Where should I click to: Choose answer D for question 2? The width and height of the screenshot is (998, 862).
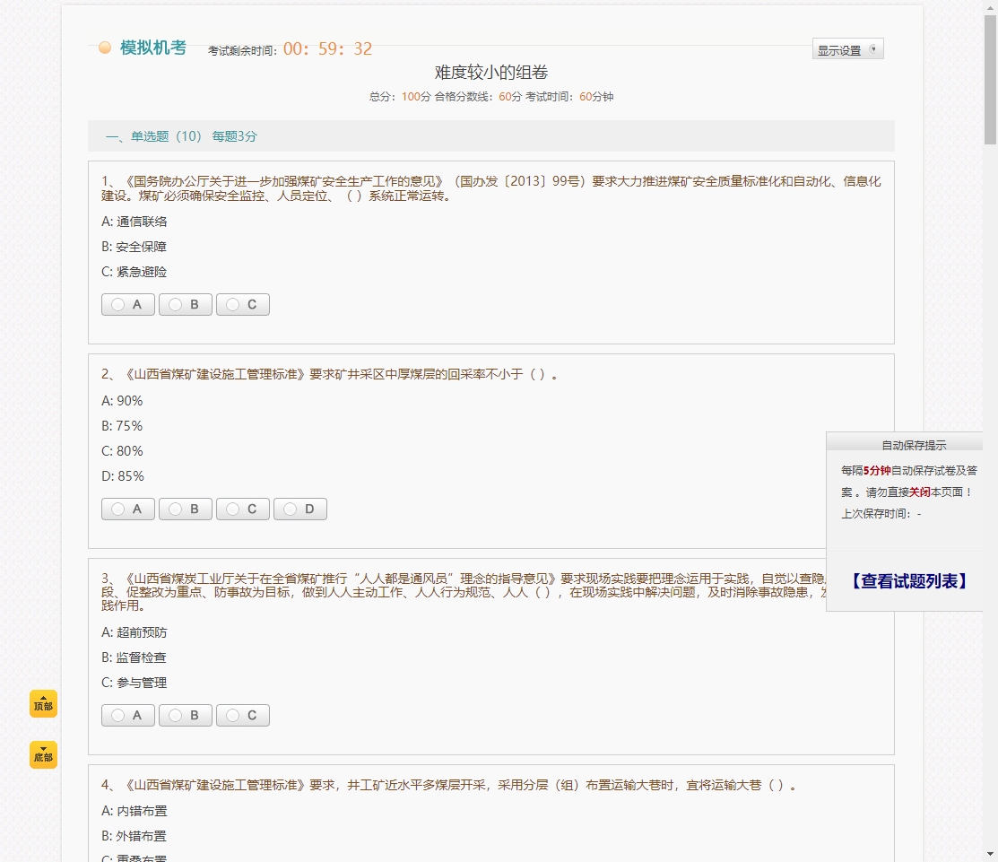tap(300, 509)
